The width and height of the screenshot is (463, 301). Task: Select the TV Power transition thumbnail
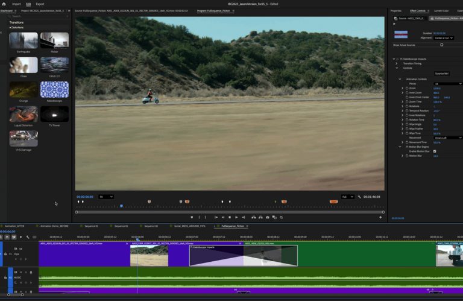(x=54, y=114)
